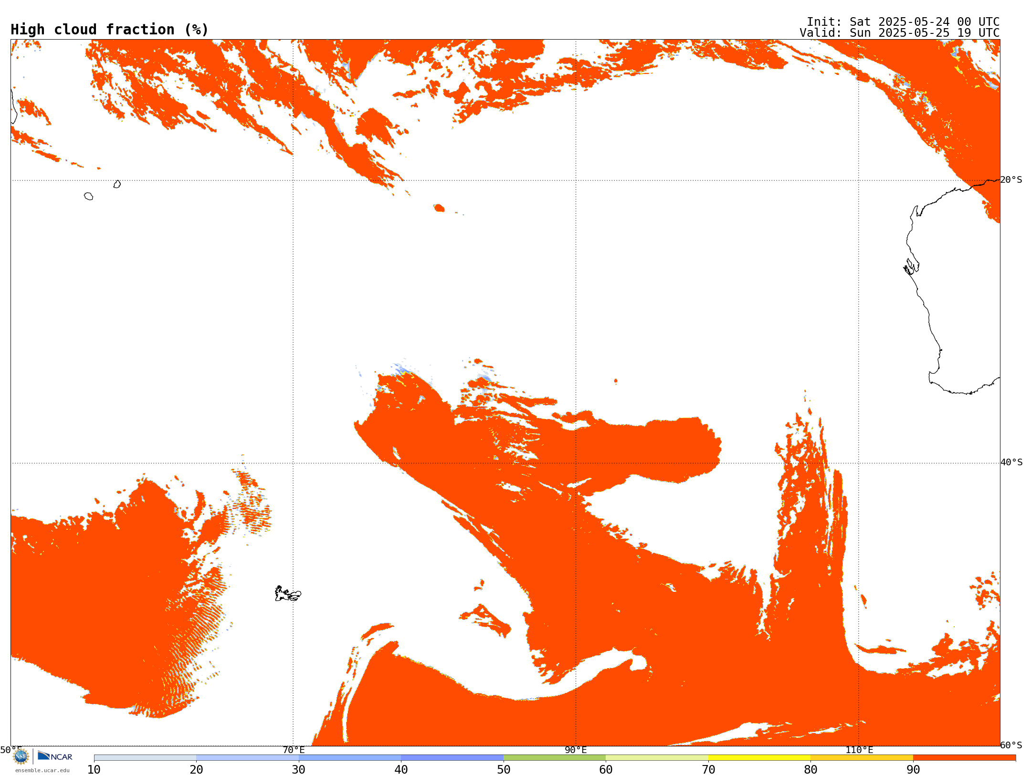
Task: Click the 110°E longitude label
Action: coord(859,750)
